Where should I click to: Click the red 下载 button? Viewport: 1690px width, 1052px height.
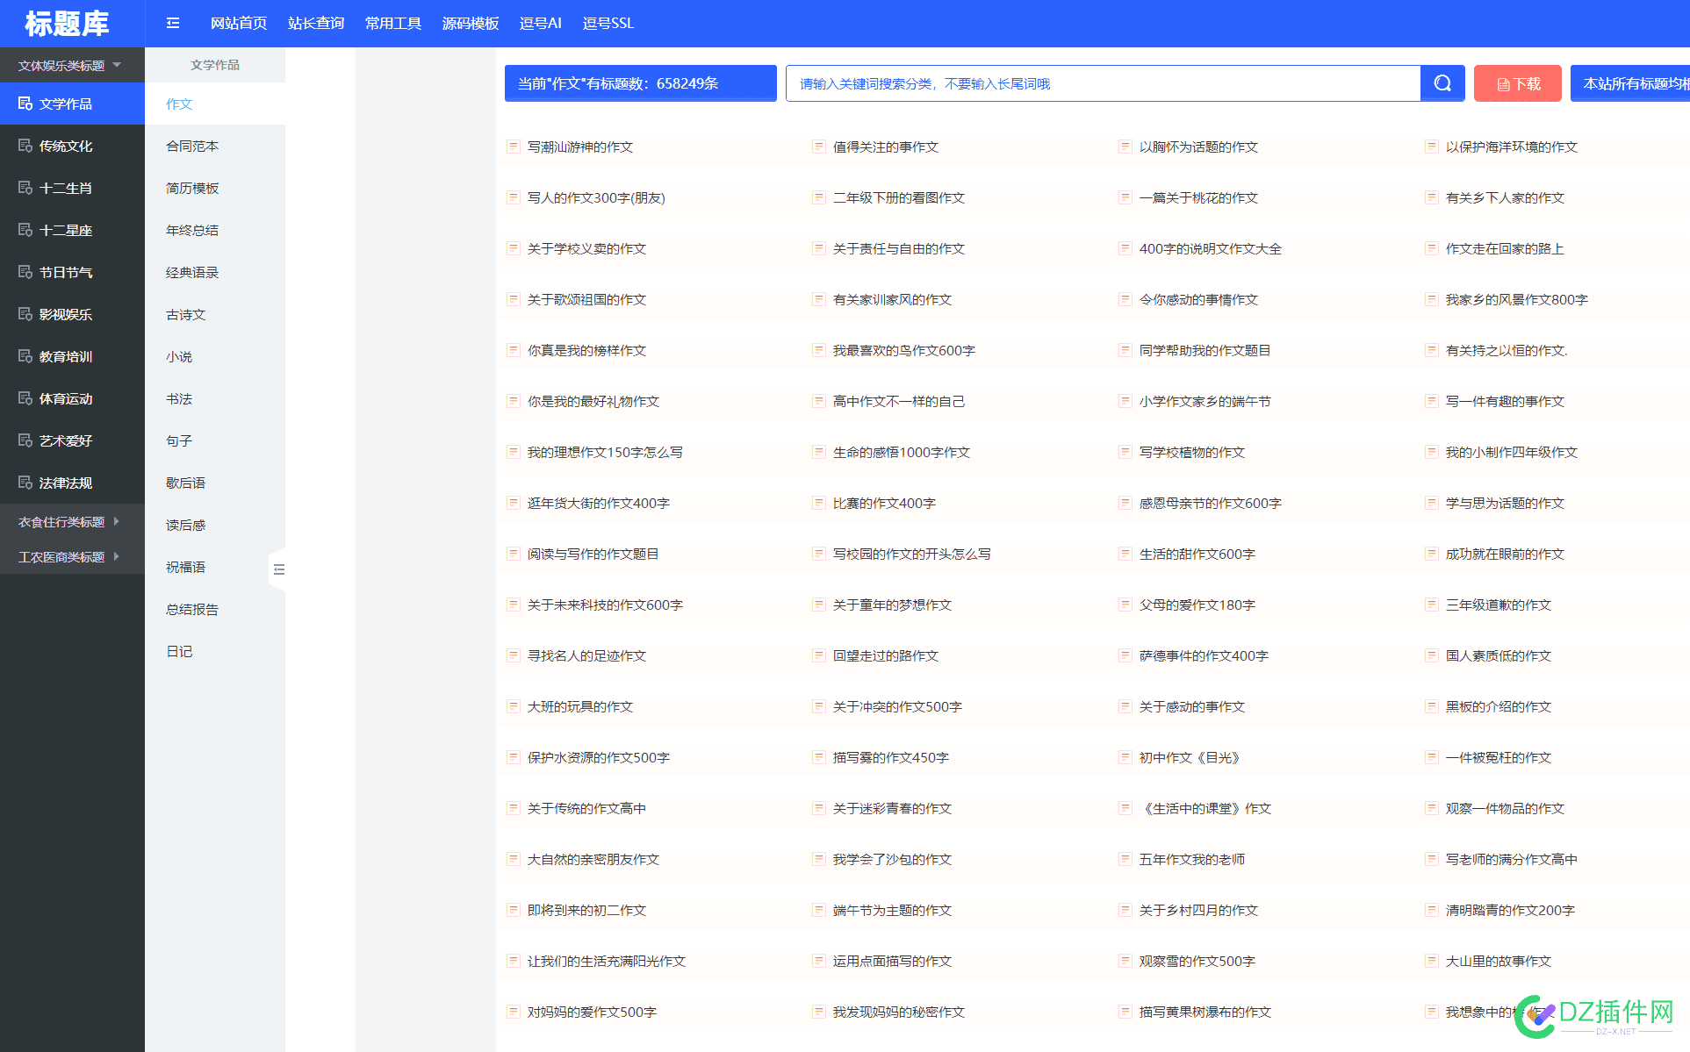point(1517,83)
